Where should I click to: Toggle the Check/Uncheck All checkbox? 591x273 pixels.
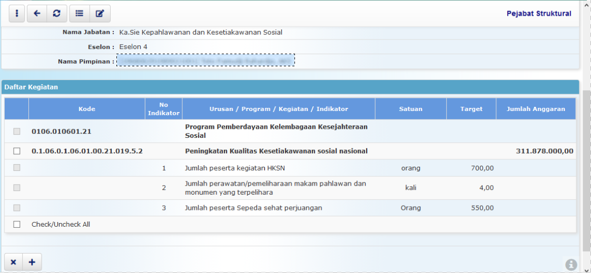[17, 224]
